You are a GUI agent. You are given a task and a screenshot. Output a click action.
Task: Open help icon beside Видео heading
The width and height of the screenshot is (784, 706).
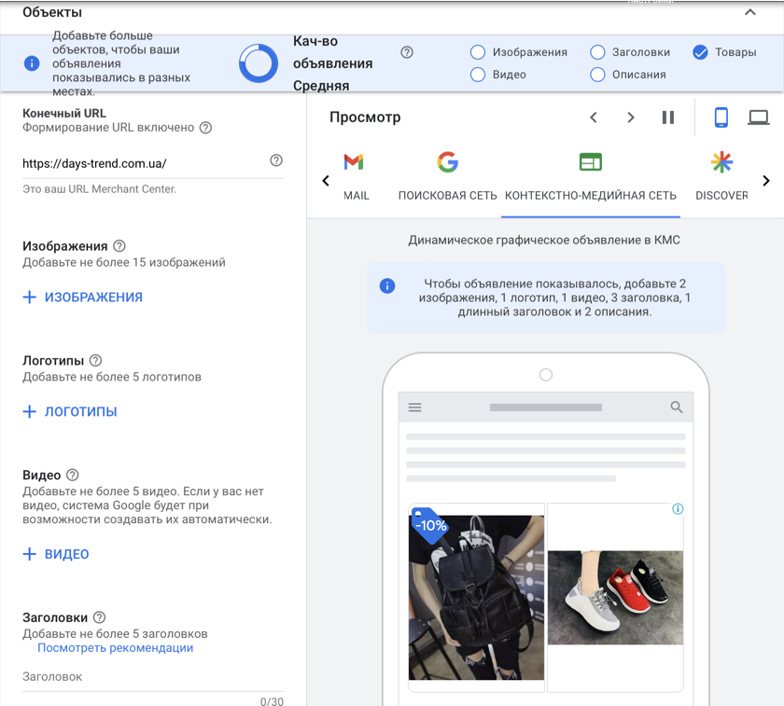coord(73,475)
